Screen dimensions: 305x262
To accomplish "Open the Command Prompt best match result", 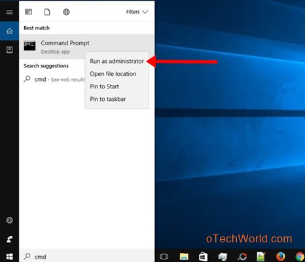I will 87,47.
